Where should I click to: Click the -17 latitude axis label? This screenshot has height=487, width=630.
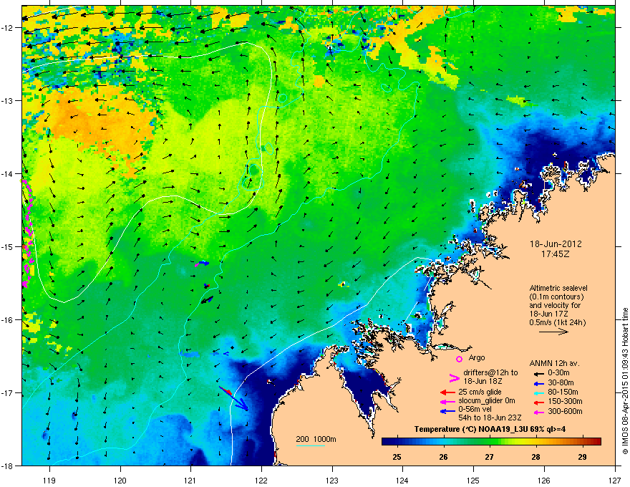click(8, 392)
